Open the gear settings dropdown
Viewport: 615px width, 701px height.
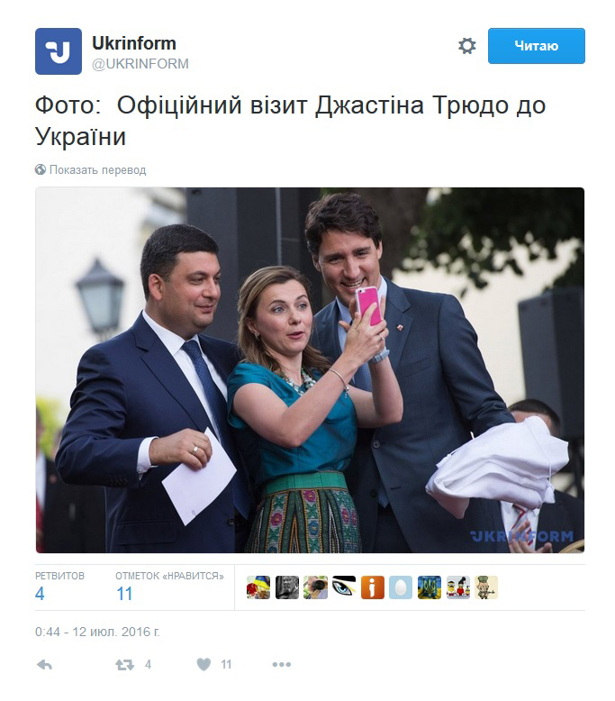pyautogui.click(x=466, y=46)
